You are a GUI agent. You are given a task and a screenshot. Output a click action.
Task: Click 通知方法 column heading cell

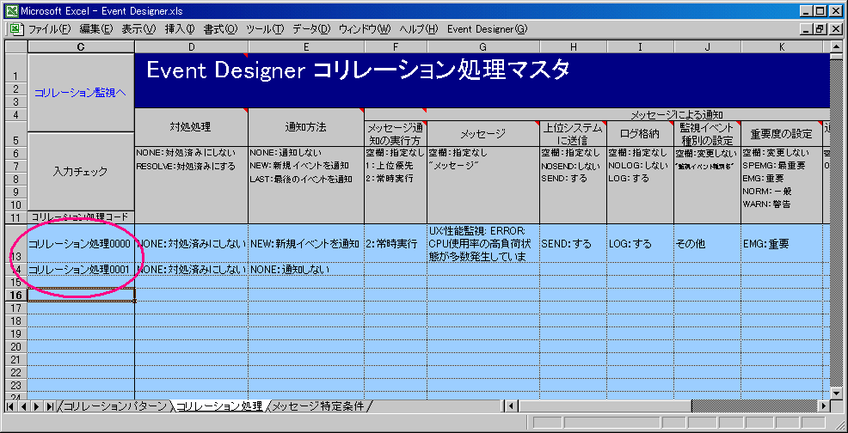tap(306, 126)
